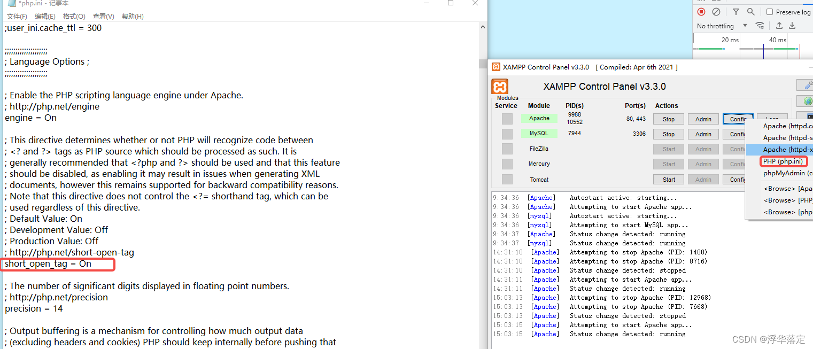Open MySQL Admin page
Screen dimensions: 813x349
click(x=703, y=134)
